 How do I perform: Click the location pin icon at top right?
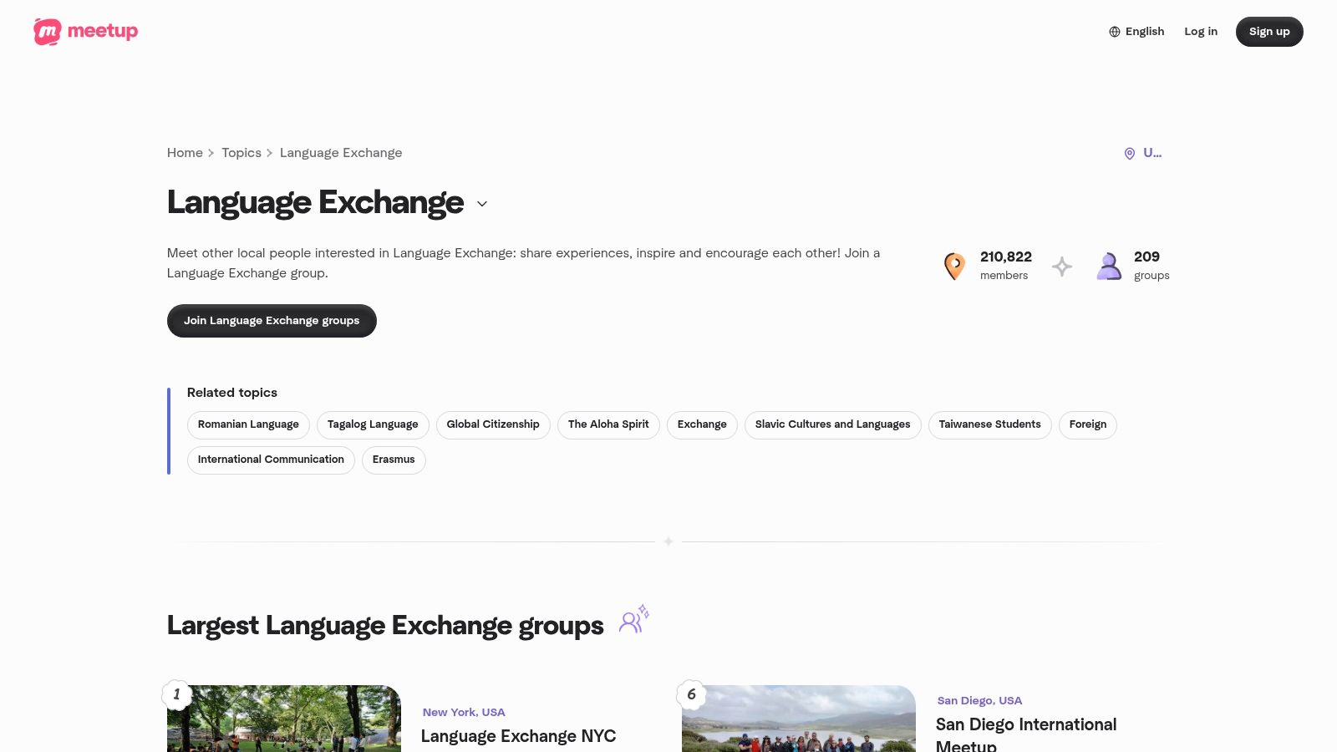pyautogui.click(x=1129, y=153)
